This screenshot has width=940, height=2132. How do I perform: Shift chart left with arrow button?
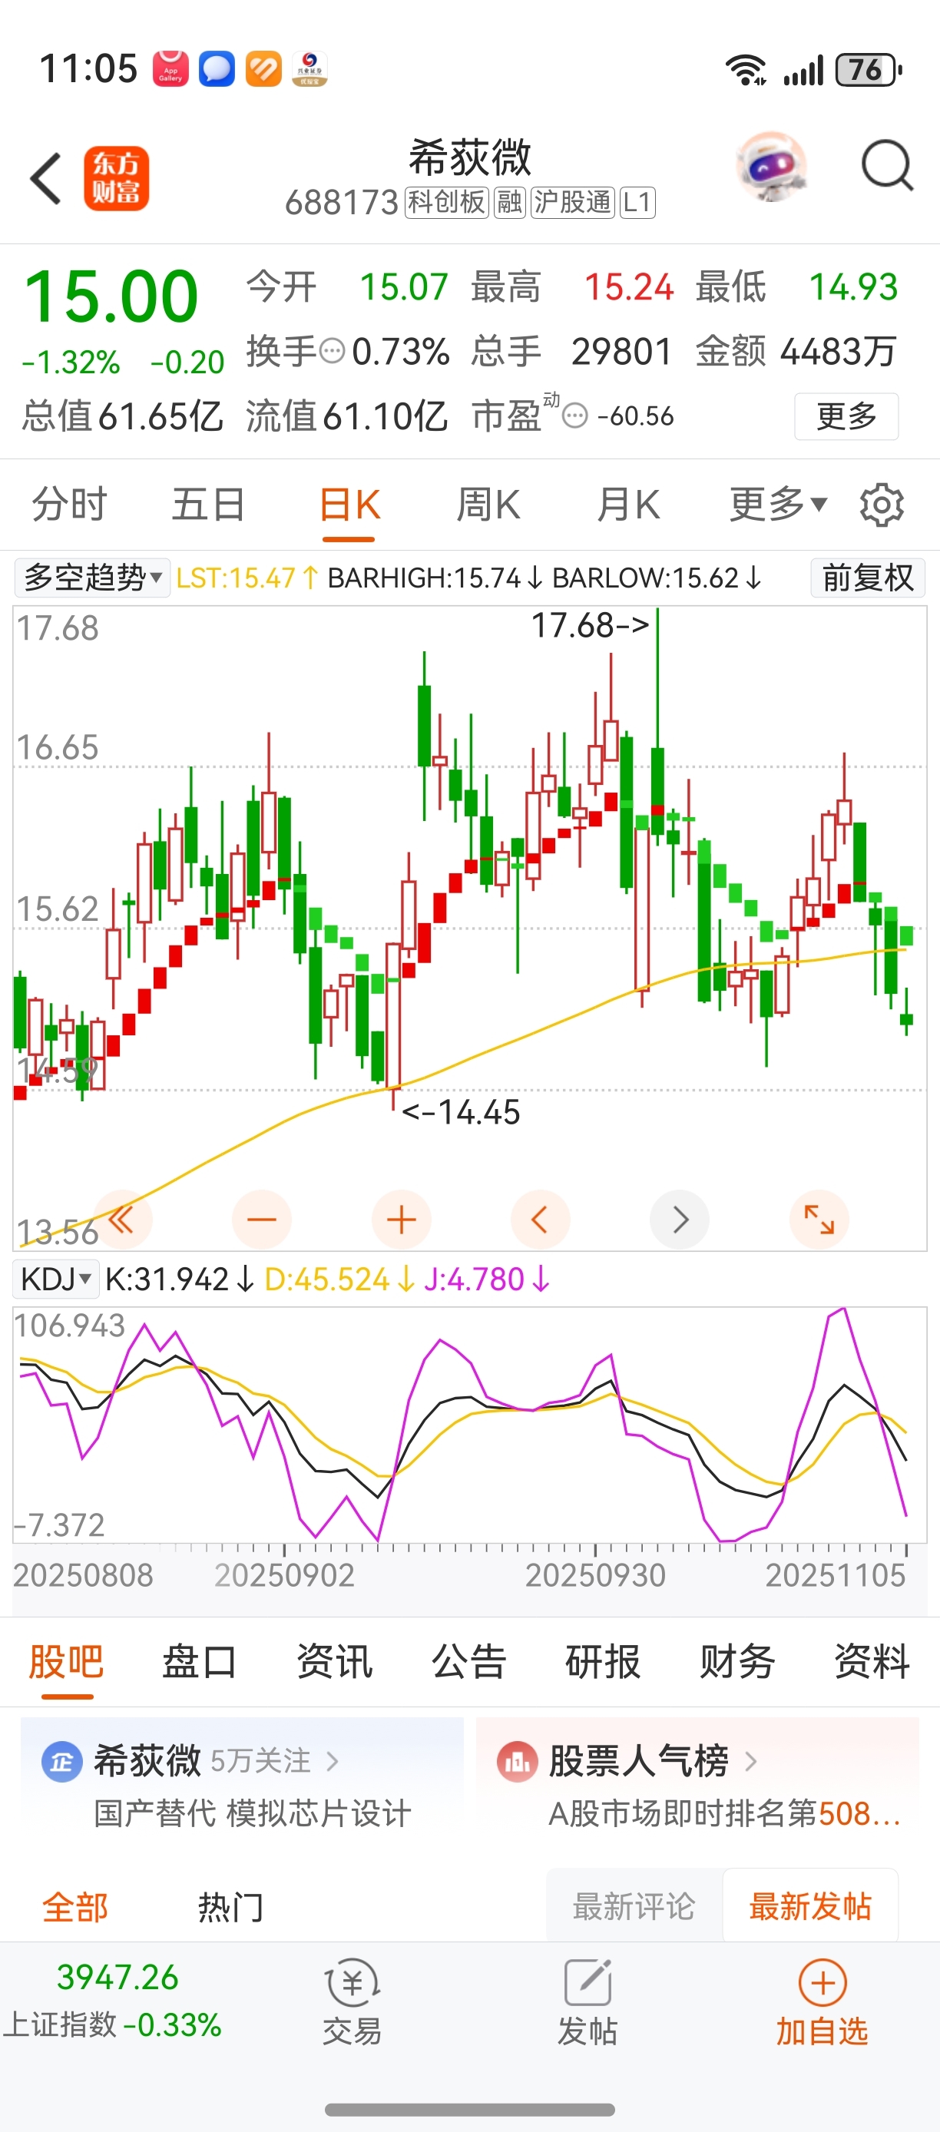(x=541, y=1219)
